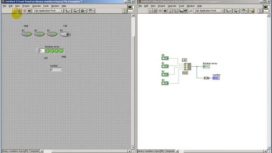The width and height of the screenshot is (272, 153).
Task: Click Abort Execution in Block Diagram toolbar
Action: [x=160, y=11]
